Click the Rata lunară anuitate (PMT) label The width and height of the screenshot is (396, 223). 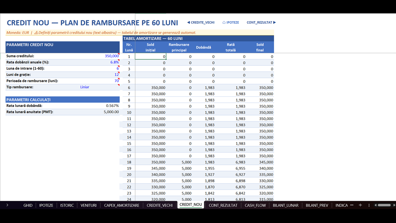coord(30,112)
